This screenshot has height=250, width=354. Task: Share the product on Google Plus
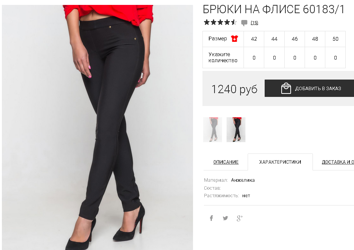pos(239,218)
